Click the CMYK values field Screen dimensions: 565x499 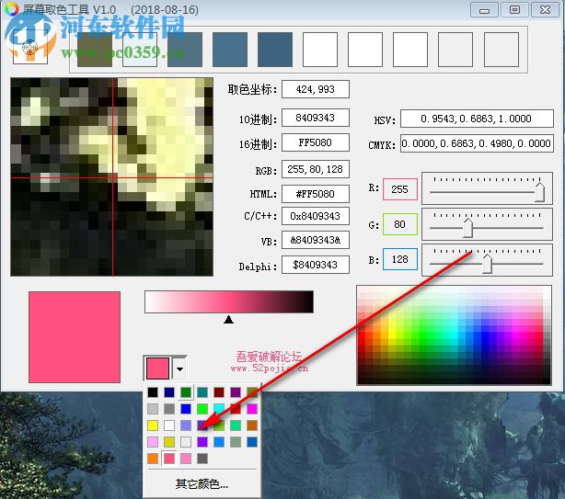tap(477, 143)
